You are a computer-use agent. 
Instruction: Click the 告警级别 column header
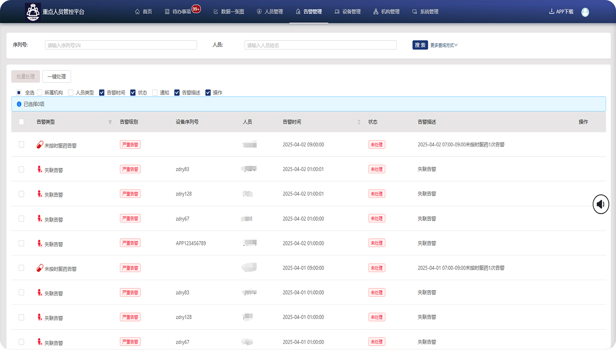[x=129, y=122]
